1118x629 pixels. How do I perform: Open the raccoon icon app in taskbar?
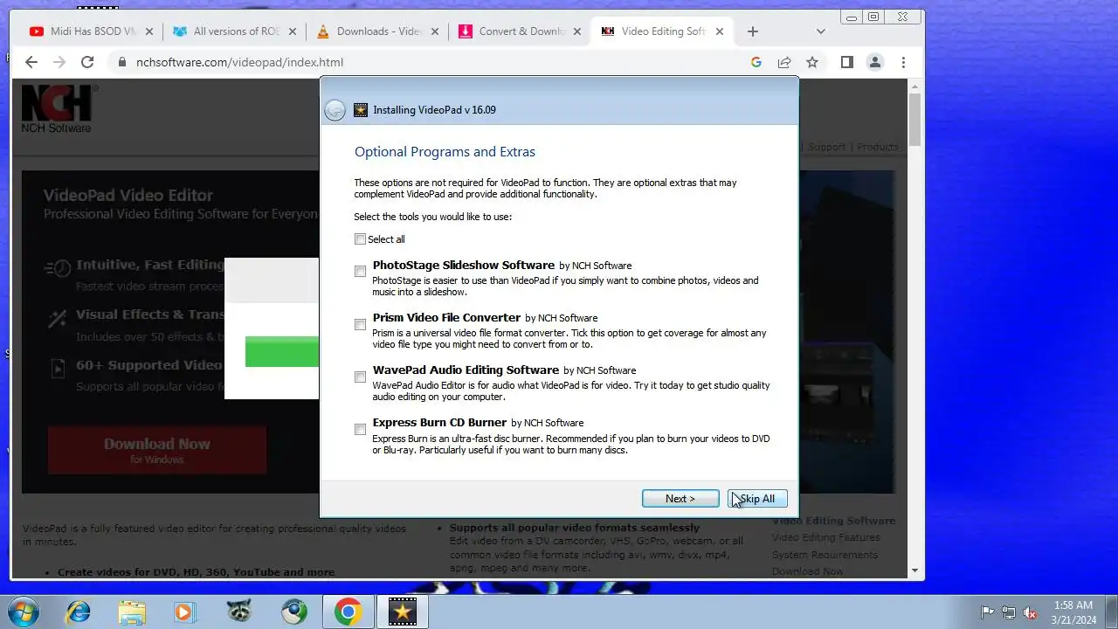tap(239, 612)
